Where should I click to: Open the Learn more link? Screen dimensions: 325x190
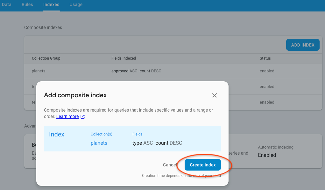(x=67, y=117)
